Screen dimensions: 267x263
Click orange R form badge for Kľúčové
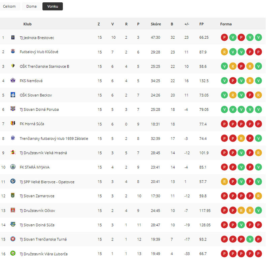click(224, 52)
